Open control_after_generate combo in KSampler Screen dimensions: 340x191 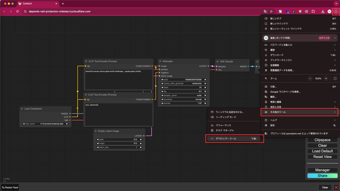[x=184, y=83]
